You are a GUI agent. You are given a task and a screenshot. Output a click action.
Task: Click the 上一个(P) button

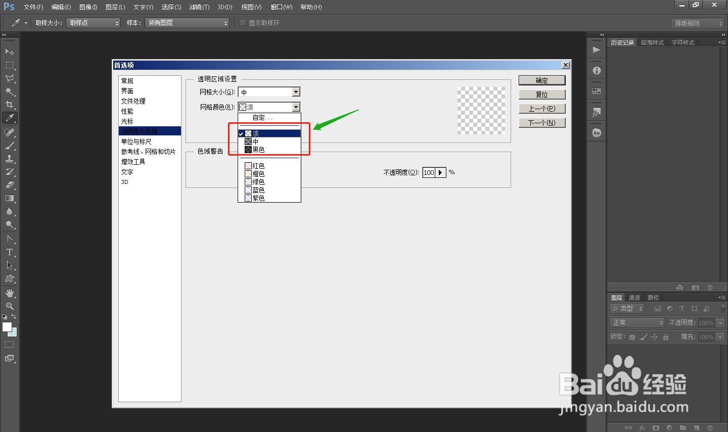542,109
